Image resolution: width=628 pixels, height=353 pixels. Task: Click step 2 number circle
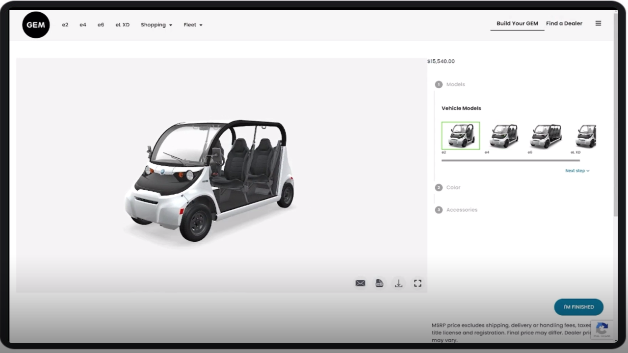pyautogui.click(x=439, y=187)
